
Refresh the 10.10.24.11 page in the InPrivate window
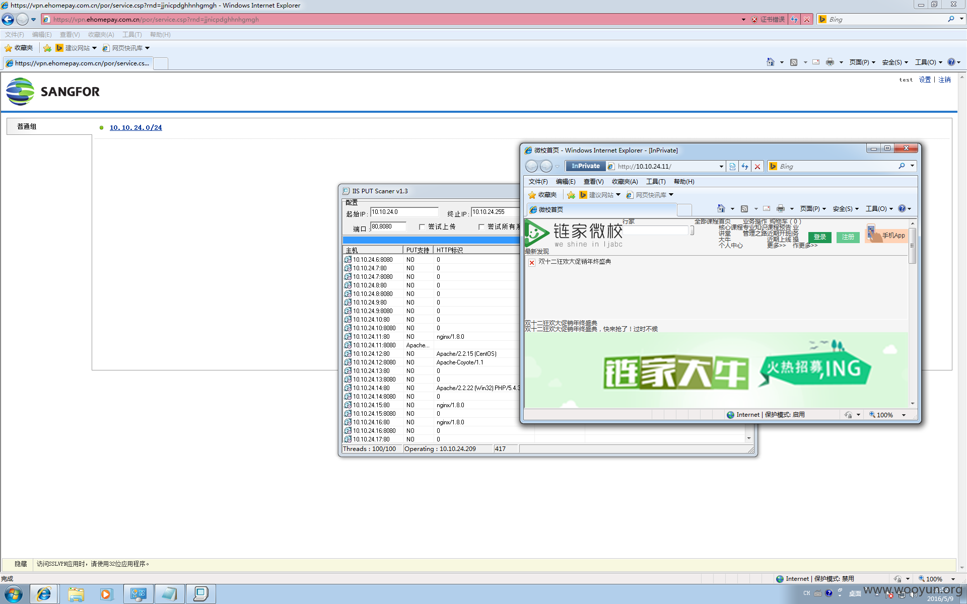point(745,167)
